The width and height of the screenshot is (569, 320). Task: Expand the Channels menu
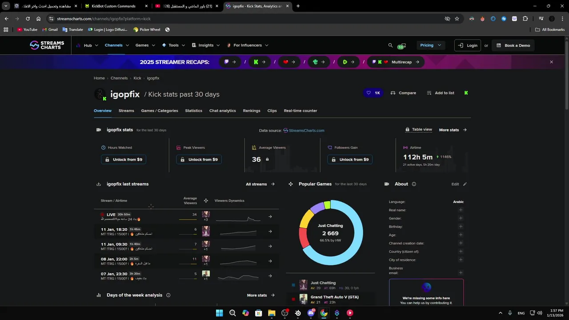(117, 45)
